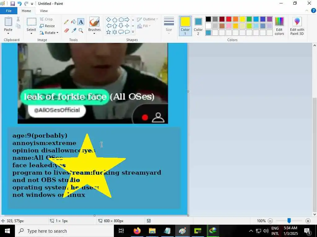This screenshot has height=237, width=317.
Task: Open the Rotate dropdown
Action: click(x=49, y=33)
